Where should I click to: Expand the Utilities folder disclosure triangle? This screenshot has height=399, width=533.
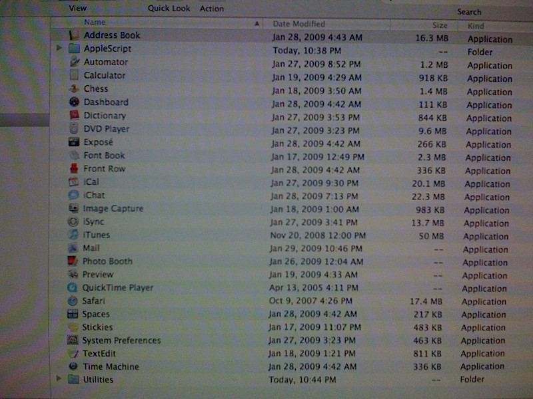coord(59,378)
